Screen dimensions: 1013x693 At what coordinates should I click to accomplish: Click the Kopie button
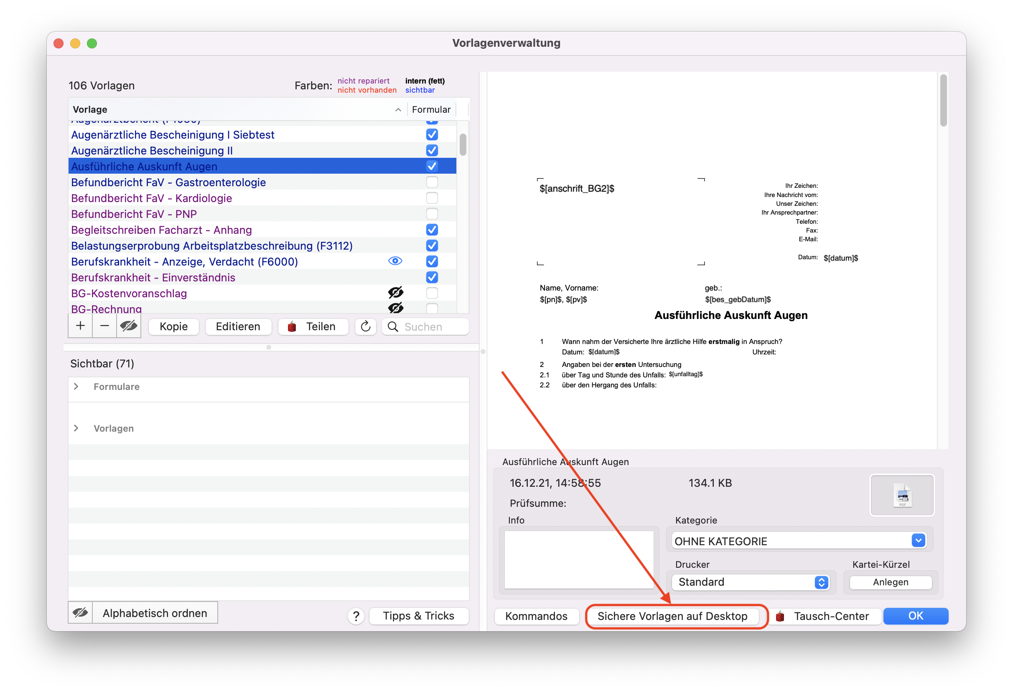click(173, 326)
